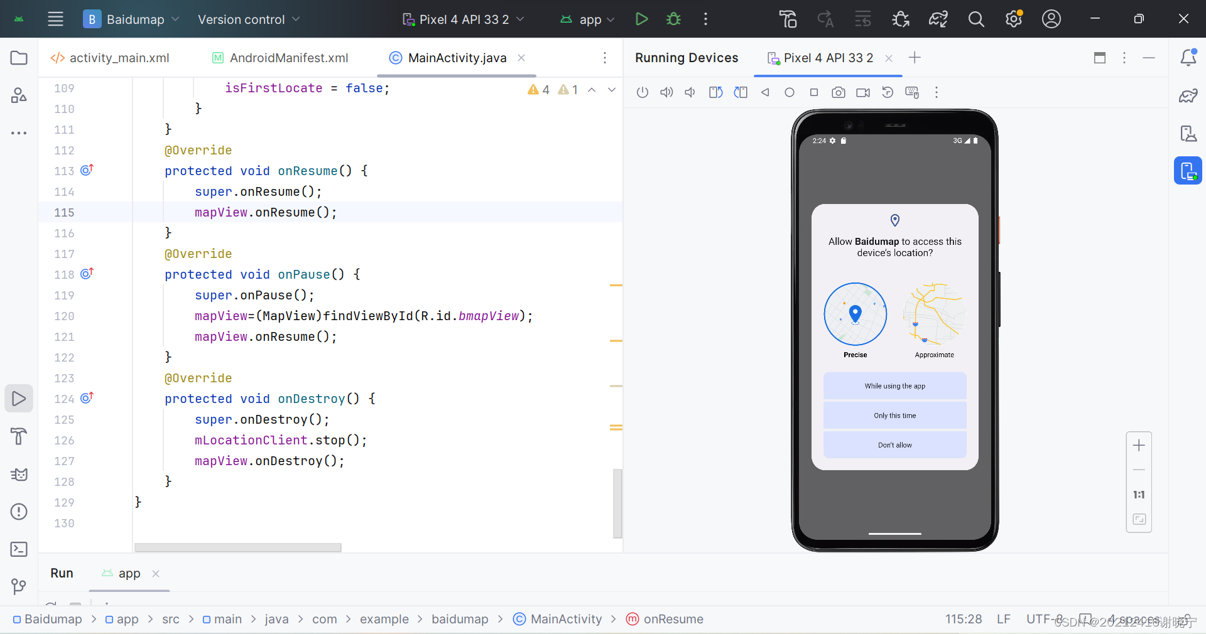Close the MainActivity.java tab
The height and width of the screenshot is (634, 1206).
tap(521, 58)
